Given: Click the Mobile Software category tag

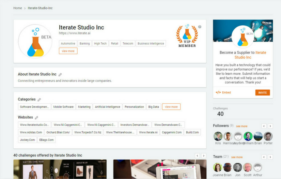Looking at the screenshot, I should [63, 107].
